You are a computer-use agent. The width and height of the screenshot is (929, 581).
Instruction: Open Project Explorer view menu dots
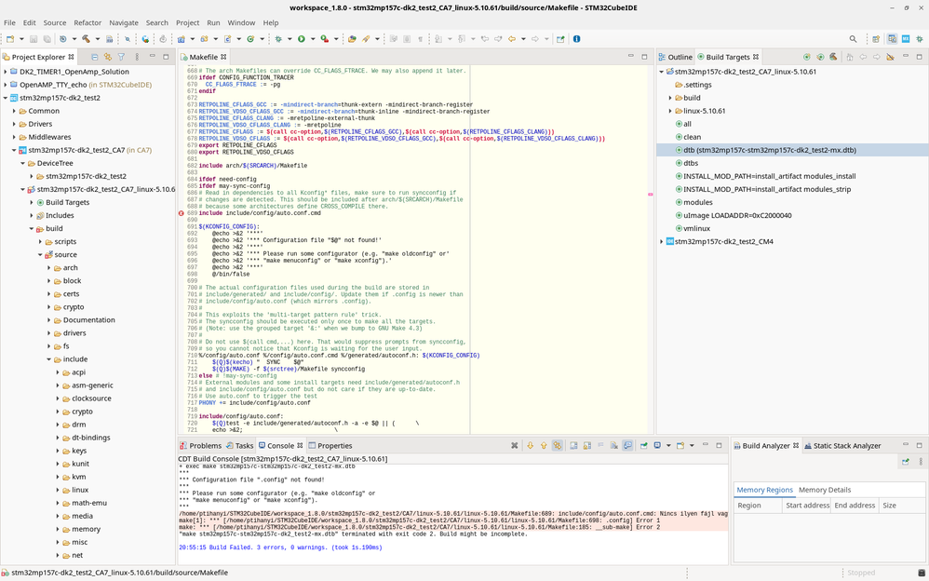click(137, 57)
